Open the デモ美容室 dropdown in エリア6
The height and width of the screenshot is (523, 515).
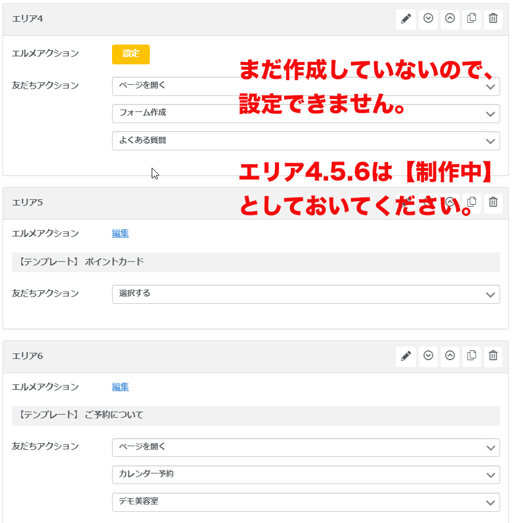[x=306, y=502]
